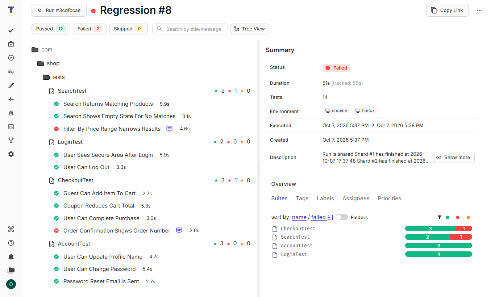
Task: Click the user avatar labeled O
Action: pyautogui.click(x=11, y=284)
